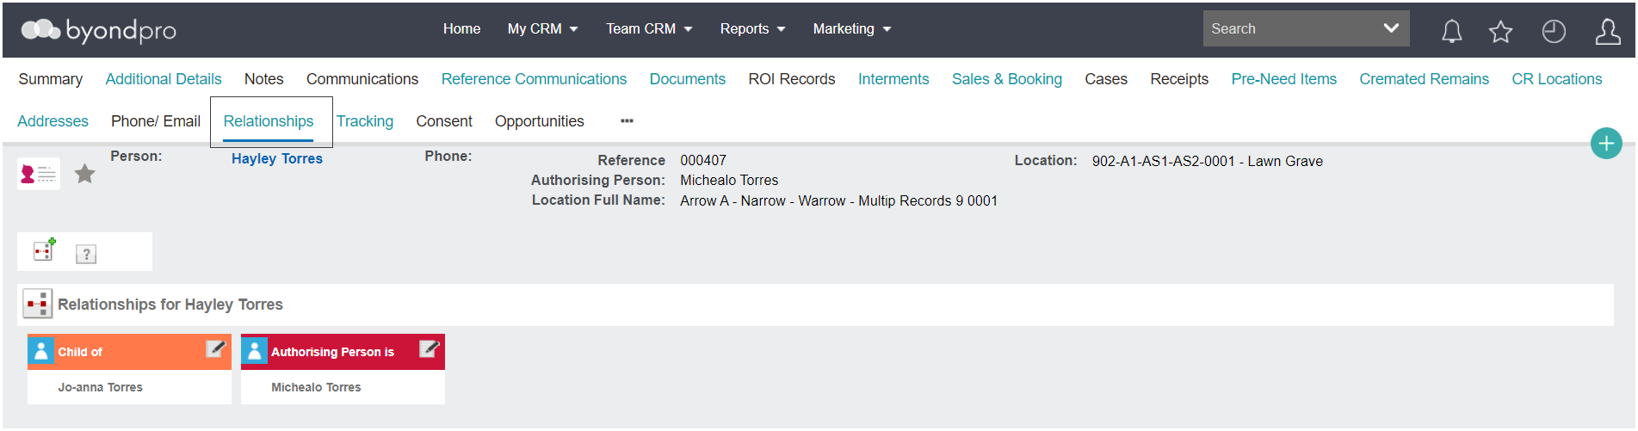Image resolution: width=1638 pixels, height=431 pixels.
Task: Open the help question mark icon
Action: (x=86, y=254)
